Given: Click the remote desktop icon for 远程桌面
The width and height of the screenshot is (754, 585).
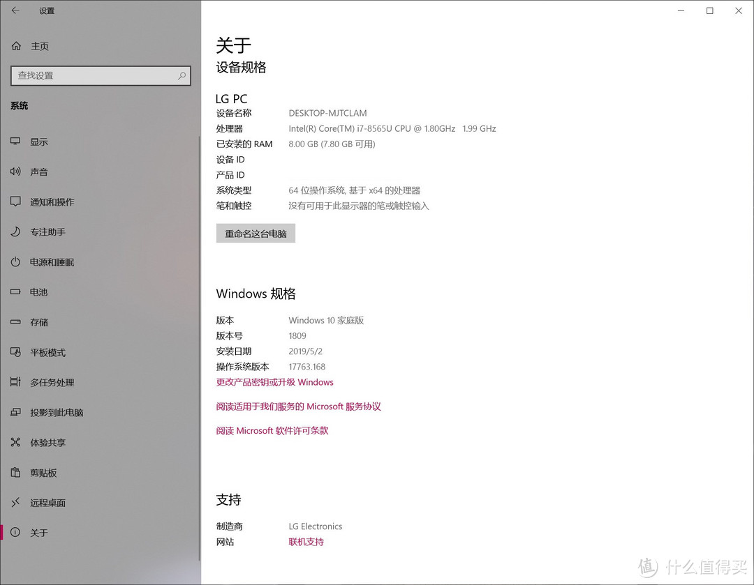Looking at the screenshot, I should coord(15,503).
